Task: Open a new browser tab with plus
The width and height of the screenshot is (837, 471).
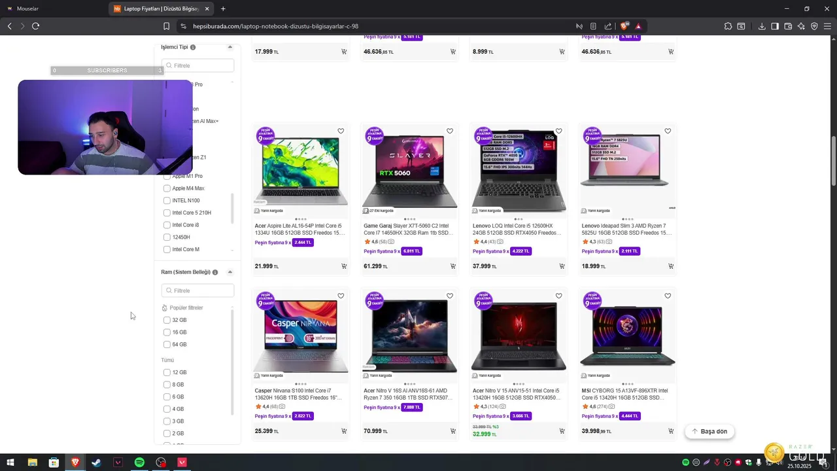Action: click(223, 9)
